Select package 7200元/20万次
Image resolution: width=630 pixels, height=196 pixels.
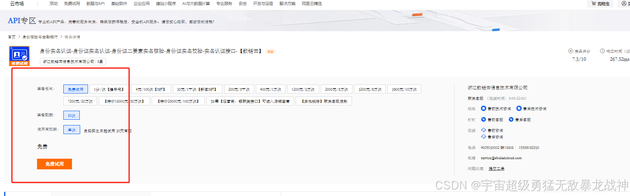tap(80, 101)
